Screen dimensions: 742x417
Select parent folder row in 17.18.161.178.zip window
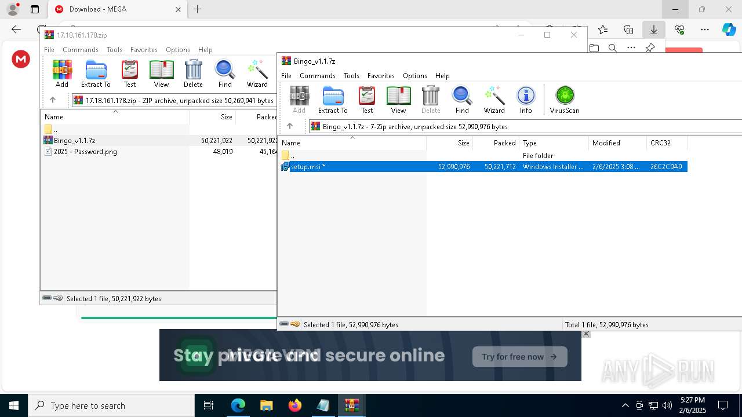pos(159,129)
